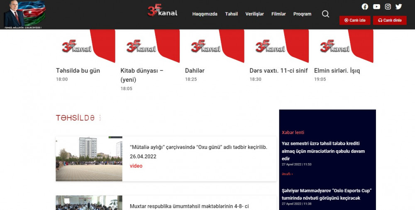Open the Muxtar respublika article thumbnail
This screenshot has height=210, width=415.
[x=89, y=203]
